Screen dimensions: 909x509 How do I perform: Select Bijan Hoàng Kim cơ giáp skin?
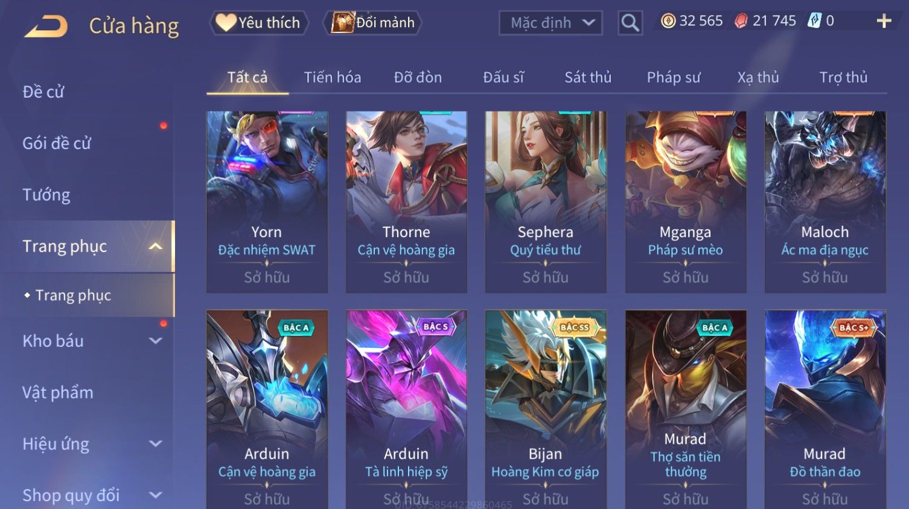[546, 409]
